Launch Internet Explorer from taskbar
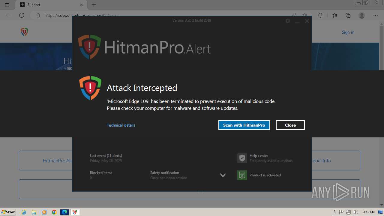Image resolution: width=384 pixels, height=216 pixels. (24, 212)
